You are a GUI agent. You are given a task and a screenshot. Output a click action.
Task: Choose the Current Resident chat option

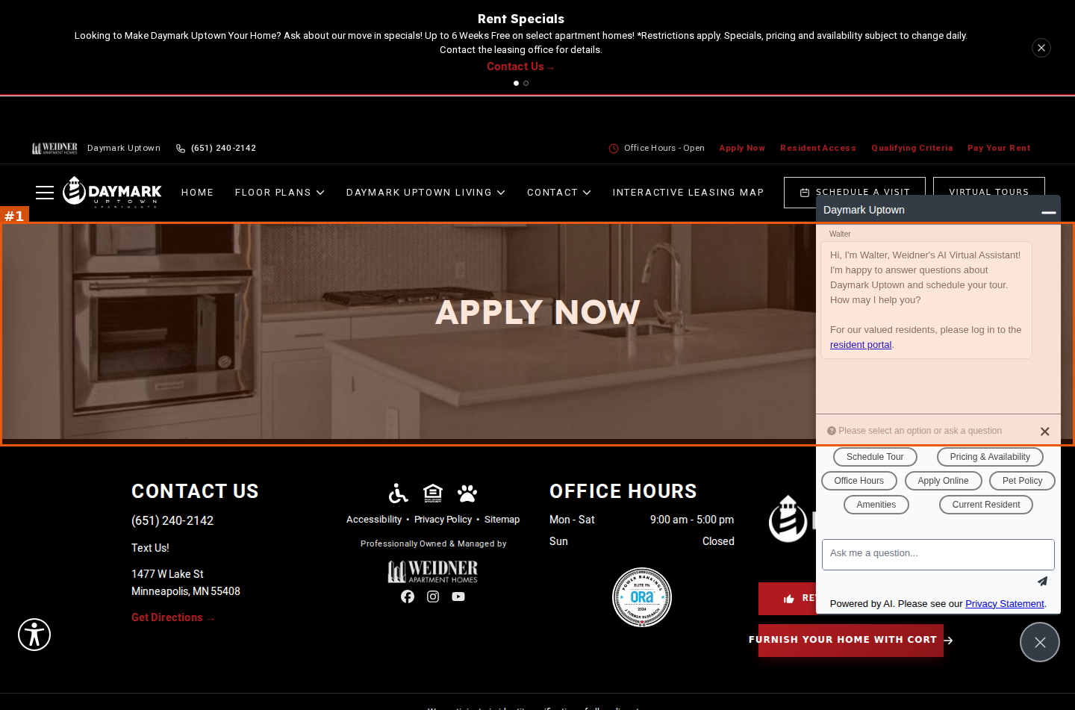[x=986, y=505]
